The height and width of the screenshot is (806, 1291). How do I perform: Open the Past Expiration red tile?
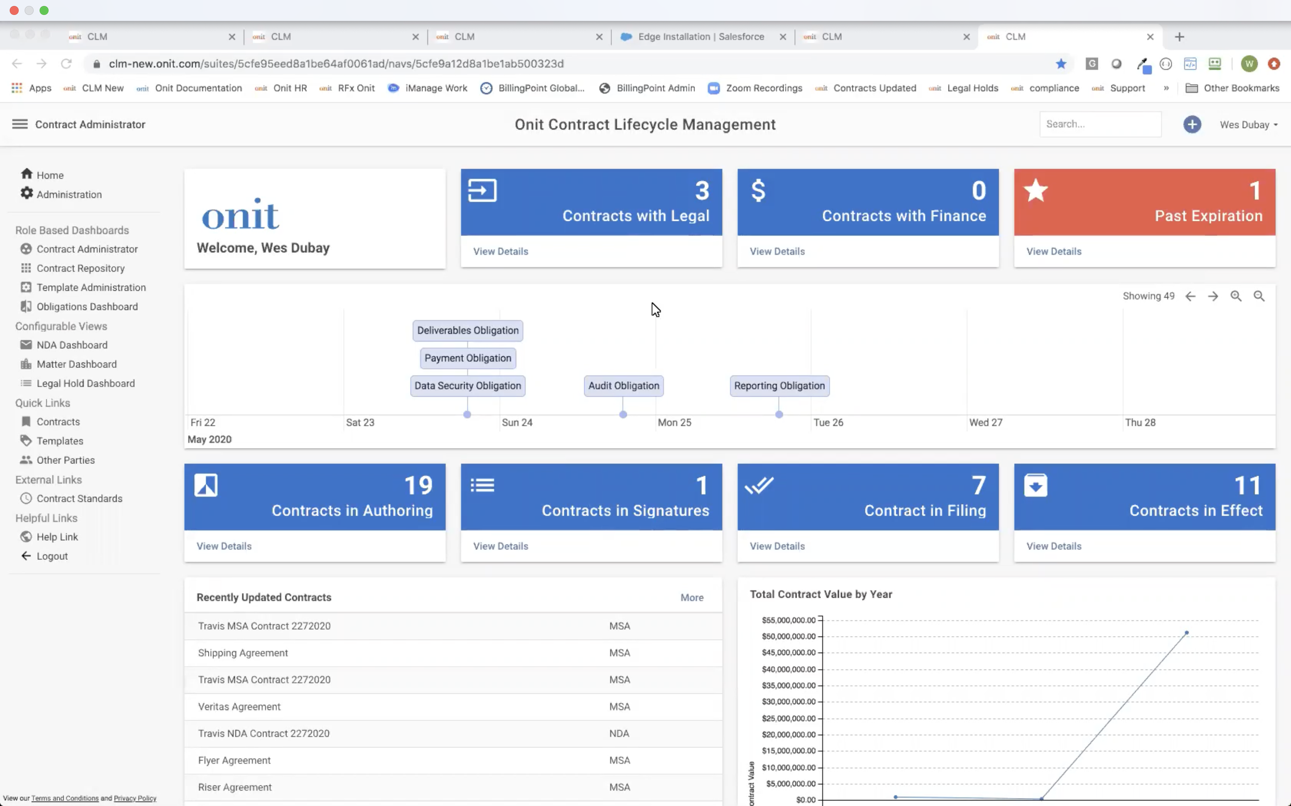pyautogui.click(x=1144, y=203)
